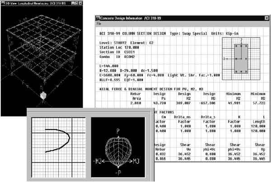271x182 pixels.
Task: Click the 2D interaction curve on grid
Action: 57,141
